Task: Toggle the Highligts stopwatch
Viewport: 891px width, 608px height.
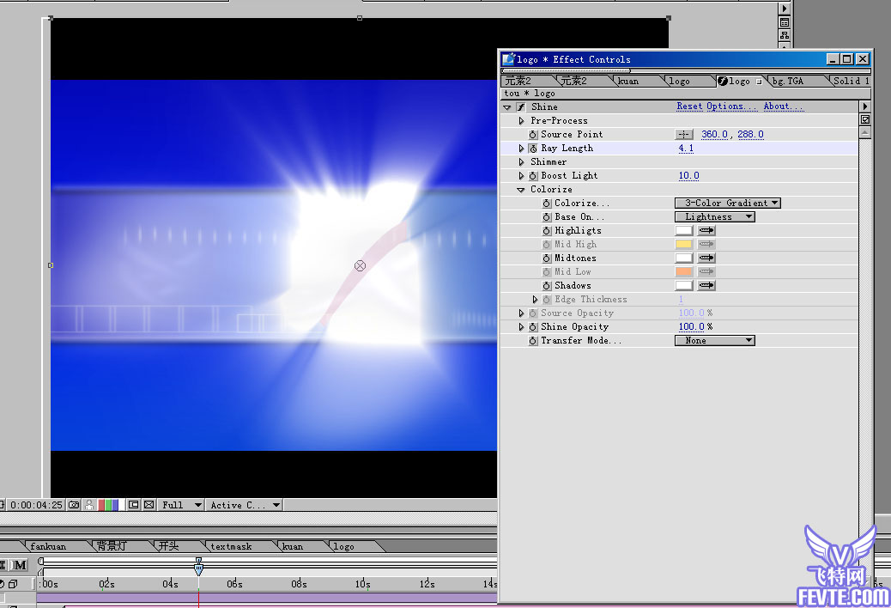Action: pos(547,231)
